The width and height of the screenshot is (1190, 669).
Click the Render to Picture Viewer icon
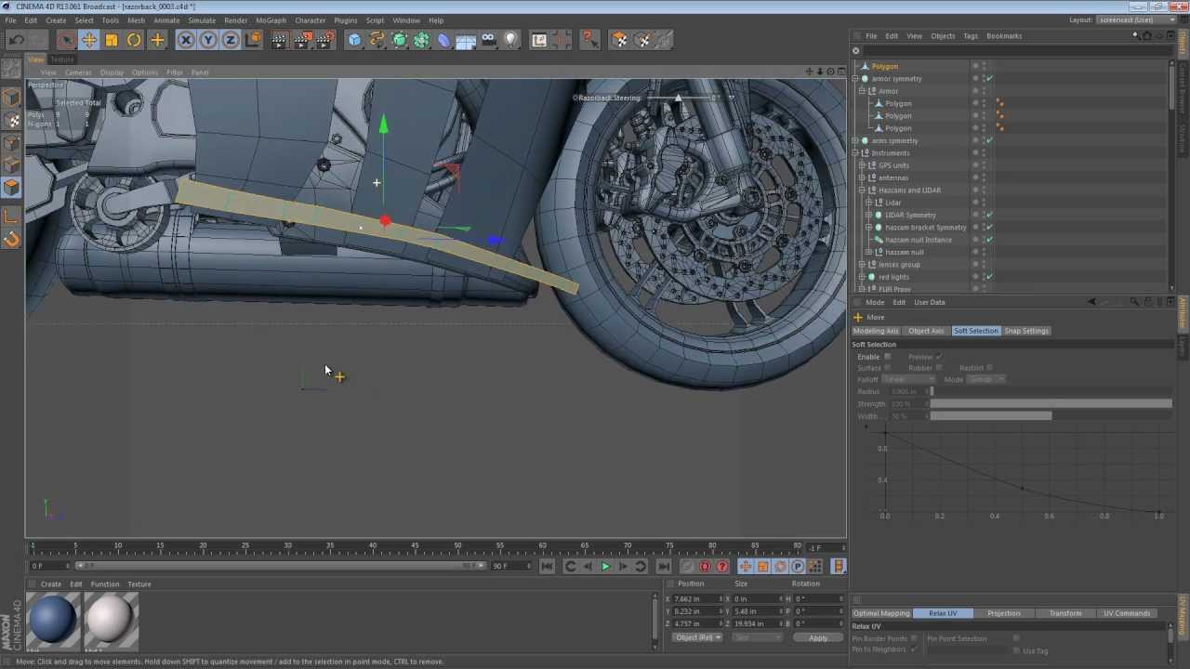coord(302,40)
